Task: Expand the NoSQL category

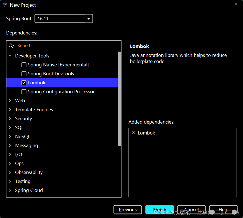Action: (x=10, y=136)
